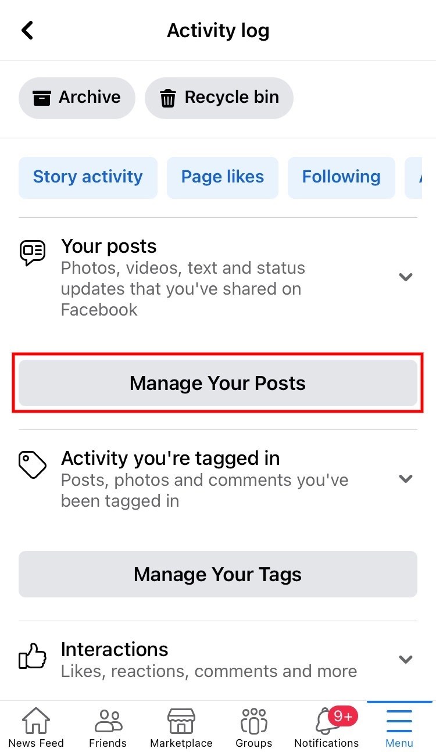Open Groups icon in bottom bar

point(253,721)
